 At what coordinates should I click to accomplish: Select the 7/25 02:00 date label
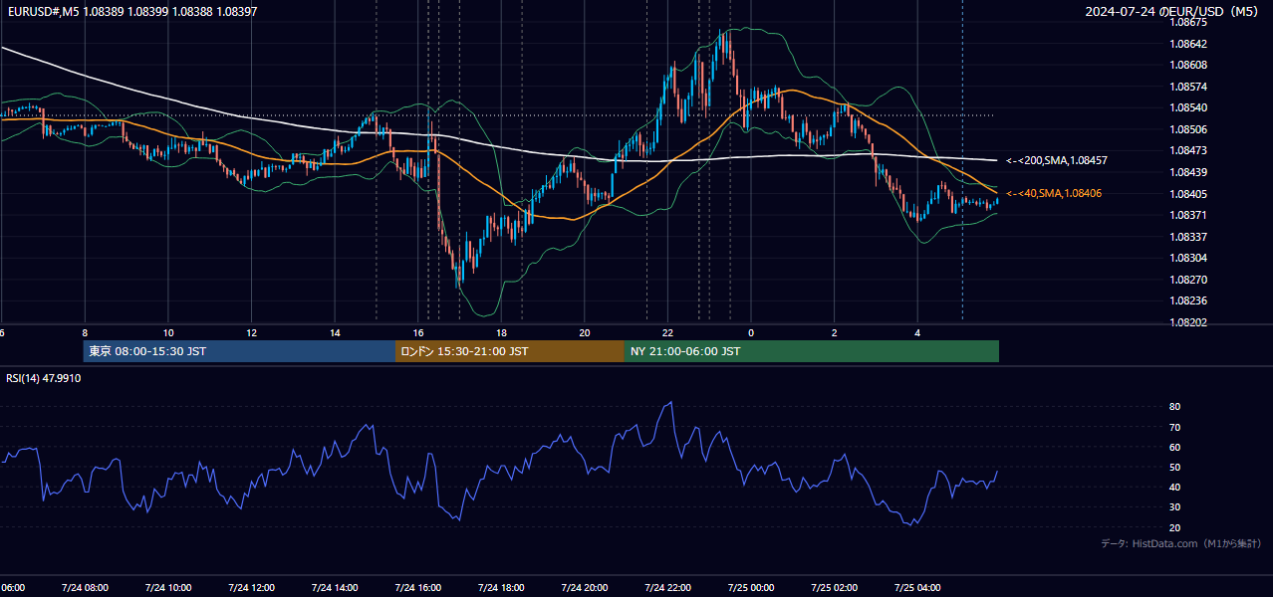835,588
